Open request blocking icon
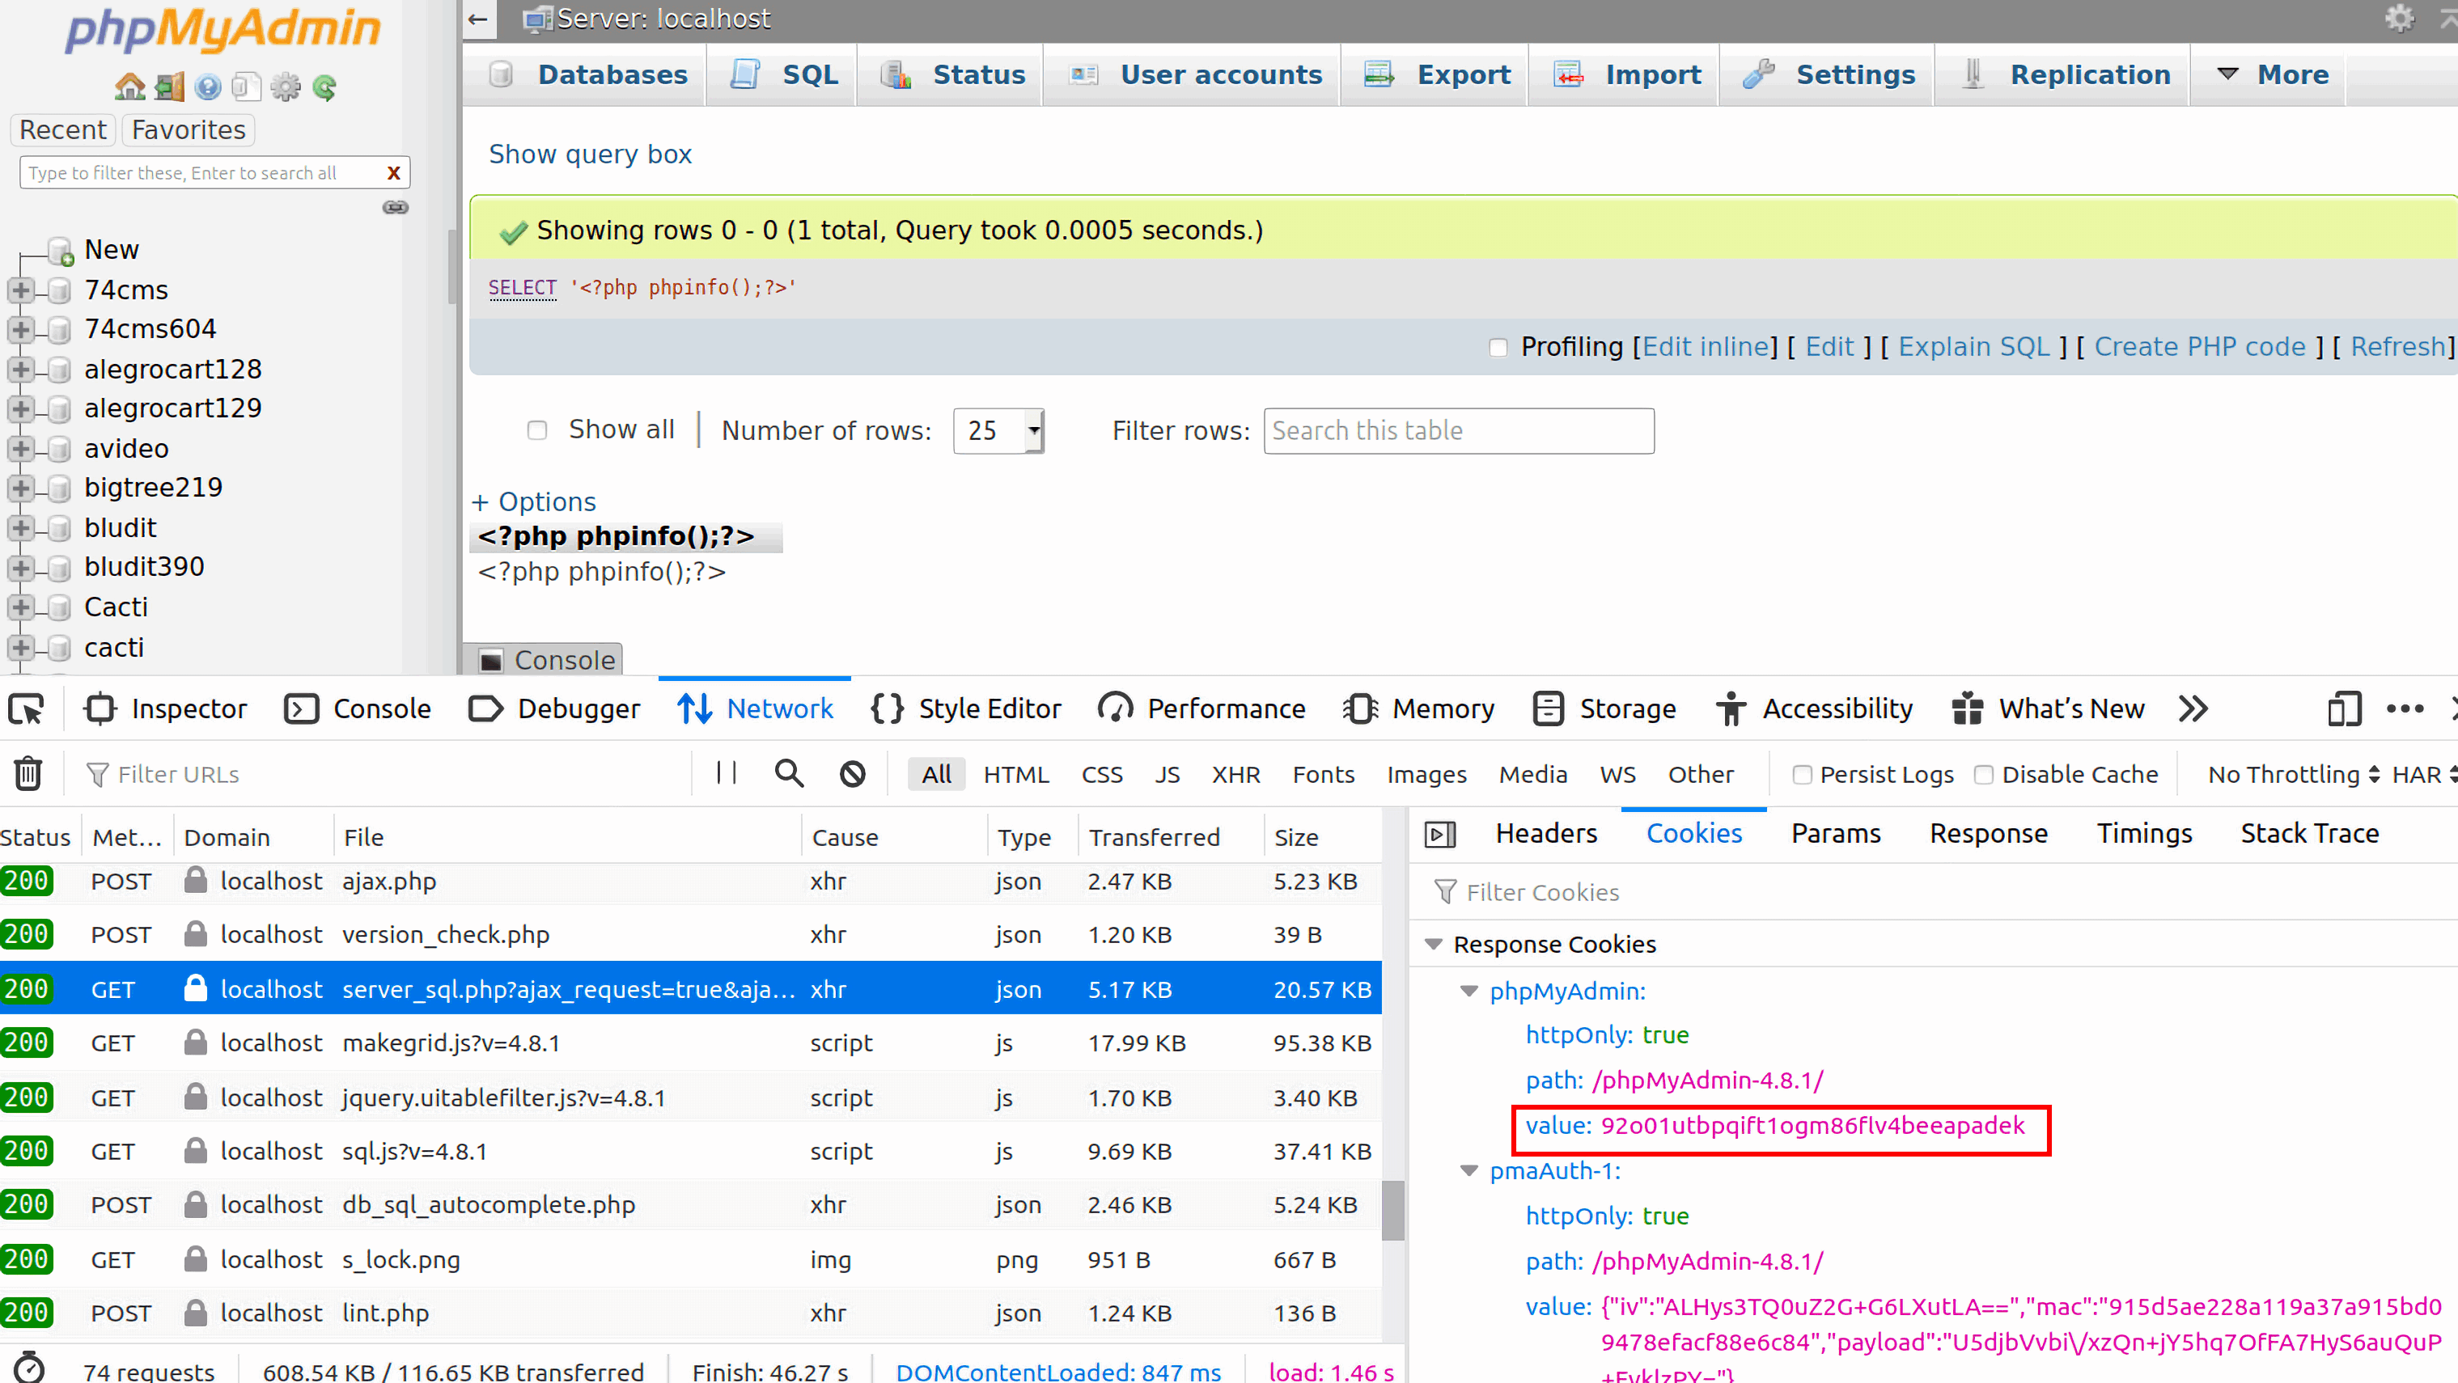 pos(853,773)
